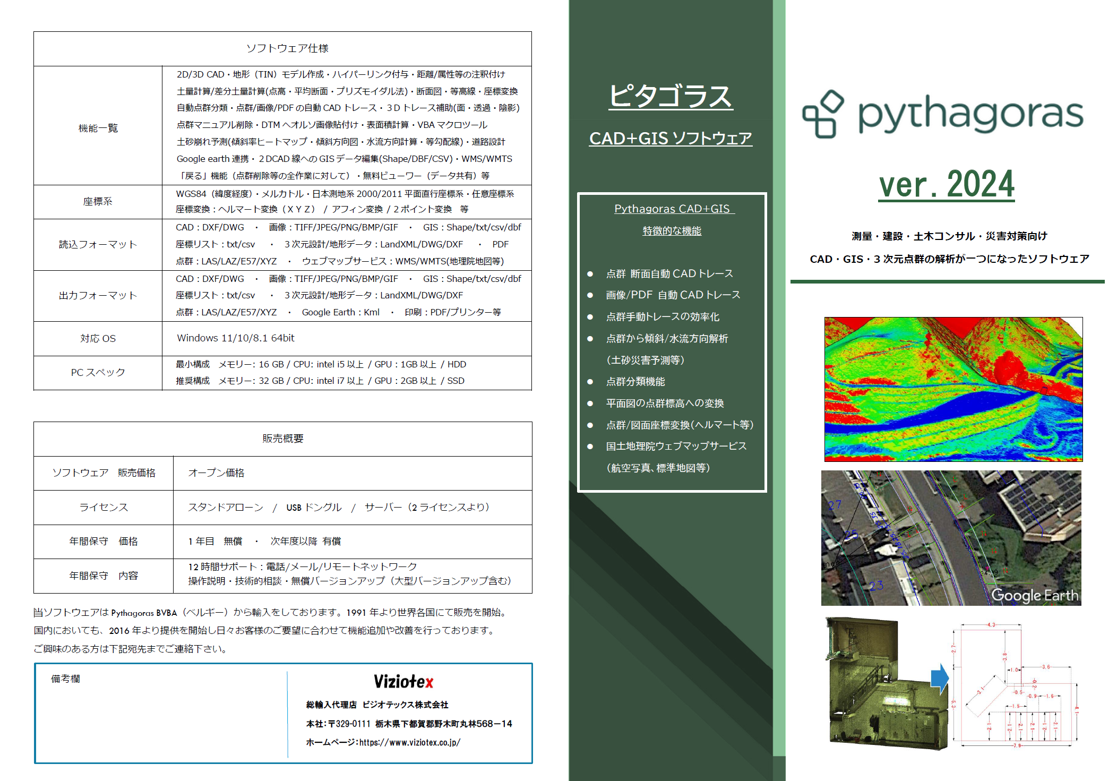Click the CAD+GIS ソフトウェア underlined title
This screenshot has width=1117, height=781.
671,139
